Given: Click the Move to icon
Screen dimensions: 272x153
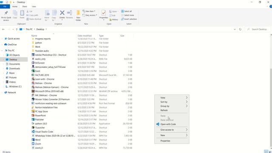Looking at the screenshot, I should (47, 13).
